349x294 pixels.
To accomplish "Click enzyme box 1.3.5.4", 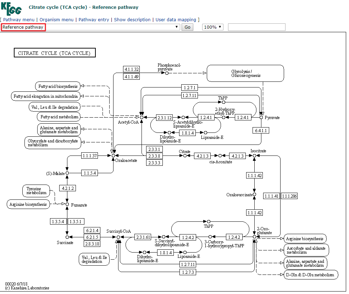I will pyautogui.click(x=58, y=221).
